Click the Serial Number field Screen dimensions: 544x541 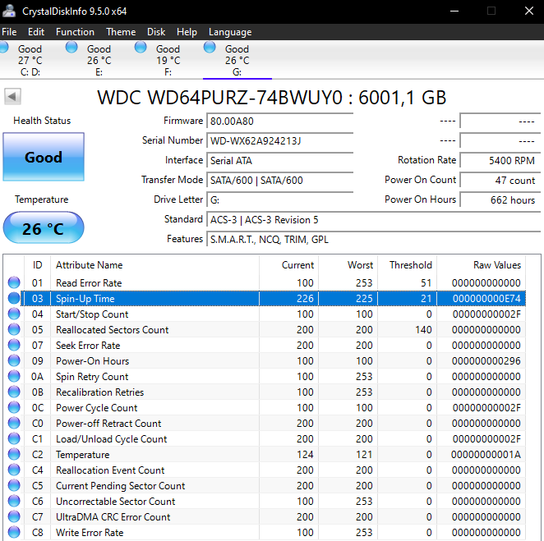[279, 140]
